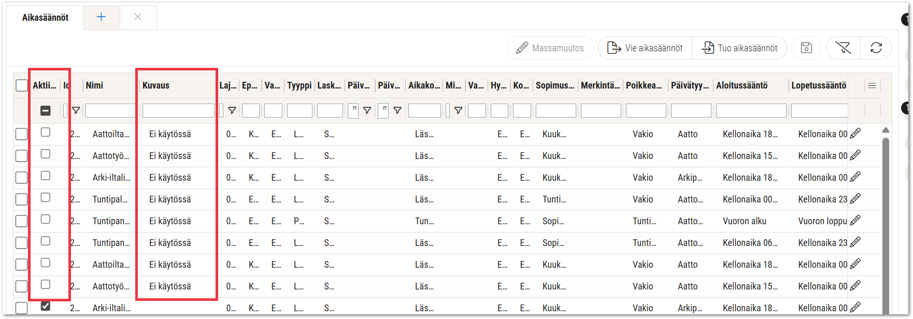Open the first Päiv... date picker filter
This screenshot has width=913, height=319.
pos(353,110)
